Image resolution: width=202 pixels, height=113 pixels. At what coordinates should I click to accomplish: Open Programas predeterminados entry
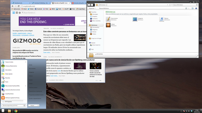pos(36,95)
